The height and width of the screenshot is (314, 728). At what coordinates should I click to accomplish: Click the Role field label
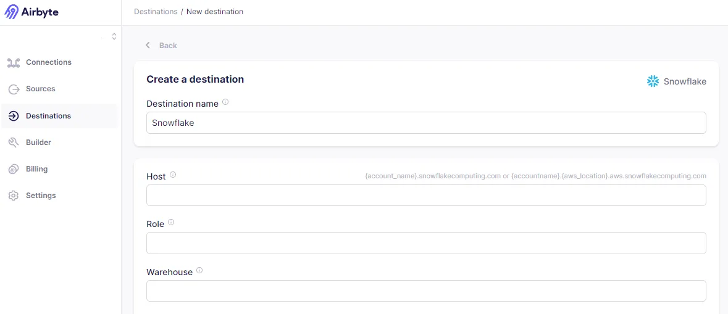click(155, 224)
